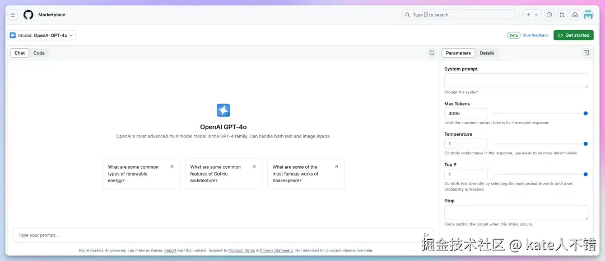Choose the Shakespeare works suggestion card
Viewport: 605px width, 261px height.
pyautogui.click(x=306, y=174)
